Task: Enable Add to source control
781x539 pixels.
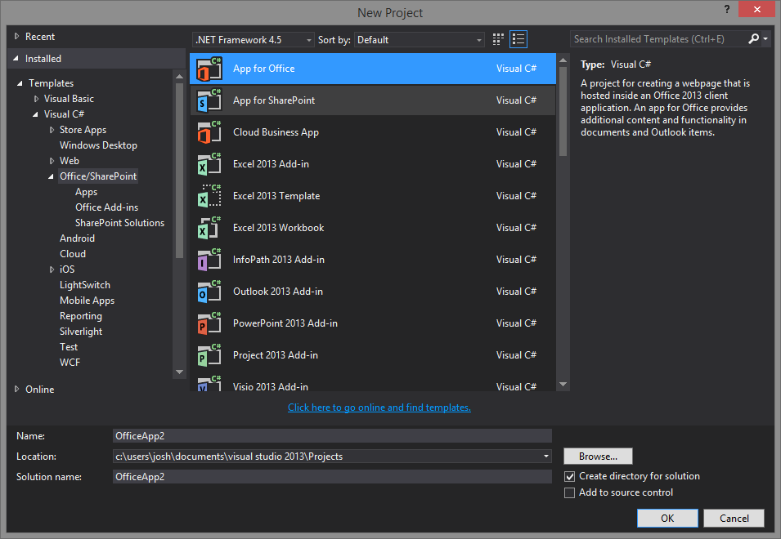Action: tap(569, 492)
